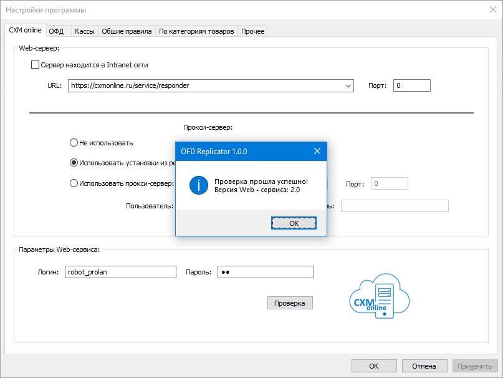503x378 pixels.
Task: Click the web server Порт field
Action: pos(411,85)
